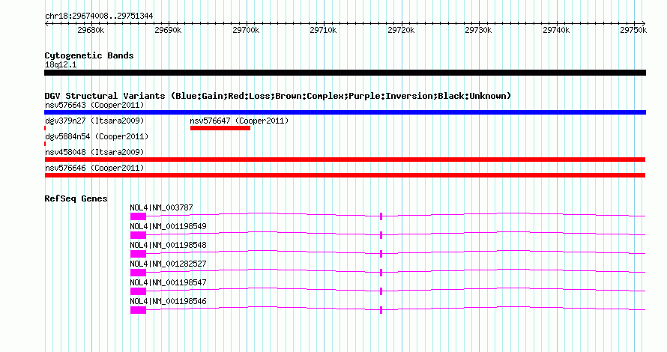The height and width of the screenshot is (352, 667).
Task: Select the 29690k ruler tick label
Action: (168, 30)
